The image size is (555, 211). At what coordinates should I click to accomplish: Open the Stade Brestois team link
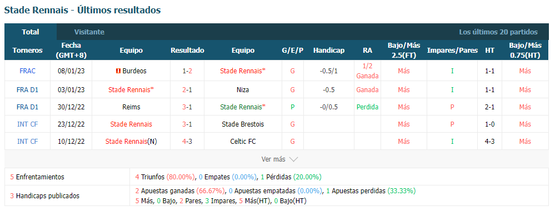(243, 124)
